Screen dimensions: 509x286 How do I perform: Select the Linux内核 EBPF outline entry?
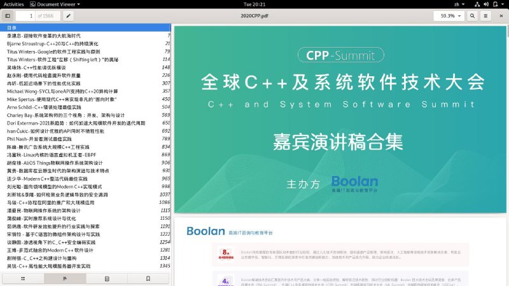point(85,154)
